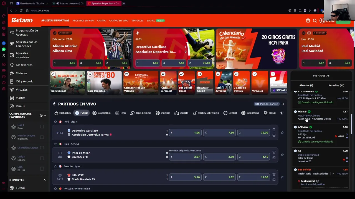The width and height of the screenshot is (355, 199).
Task: Select the Highlights sport filter
Action: pos(62,113)
